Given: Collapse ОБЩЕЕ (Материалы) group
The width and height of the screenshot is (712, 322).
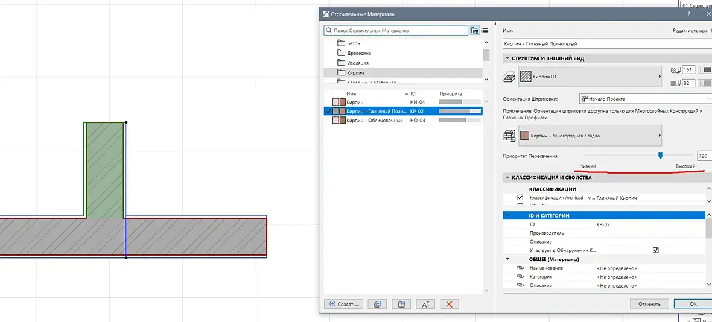Looking at the screenshot, I should pyautogui.click(x=507, y=259).
